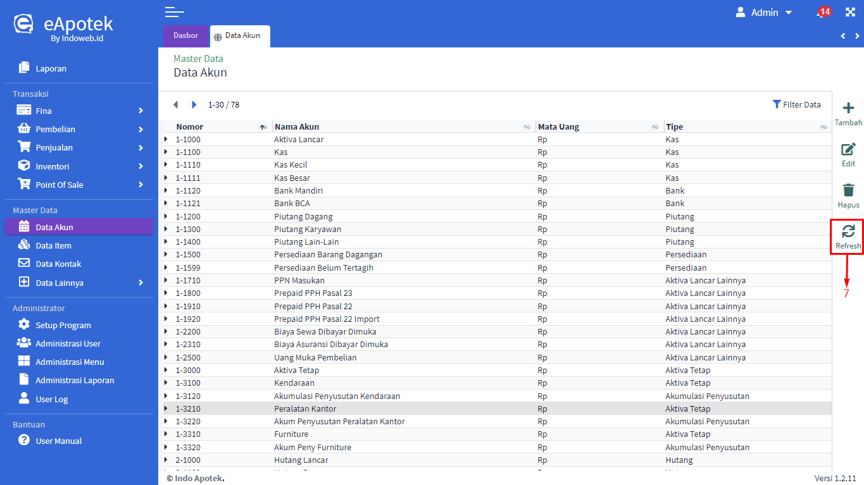Screen dimensions: 864x485
Task: Open the Admin user dropdown
Action: pyautogui.click(x=764, y=13)
